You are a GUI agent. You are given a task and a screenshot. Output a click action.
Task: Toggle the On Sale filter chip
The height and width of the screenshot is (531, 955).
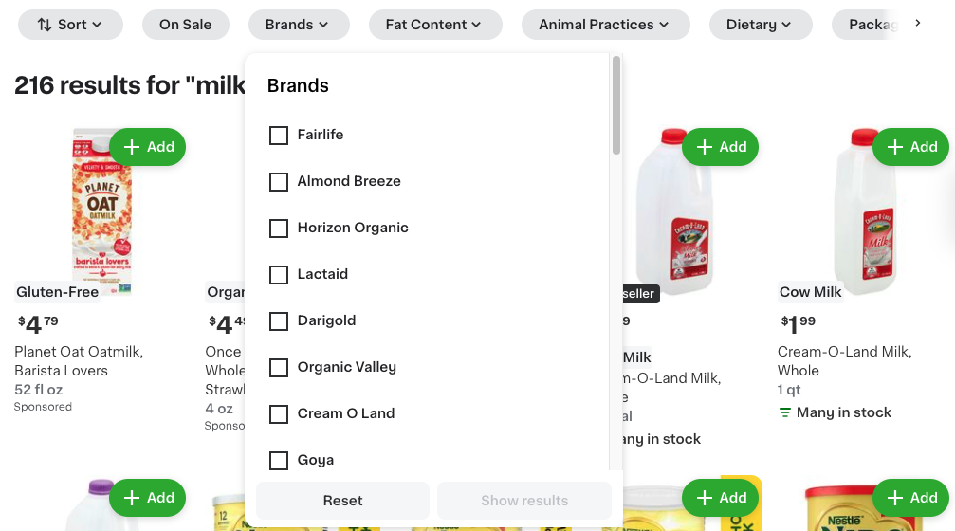(186, 25)
